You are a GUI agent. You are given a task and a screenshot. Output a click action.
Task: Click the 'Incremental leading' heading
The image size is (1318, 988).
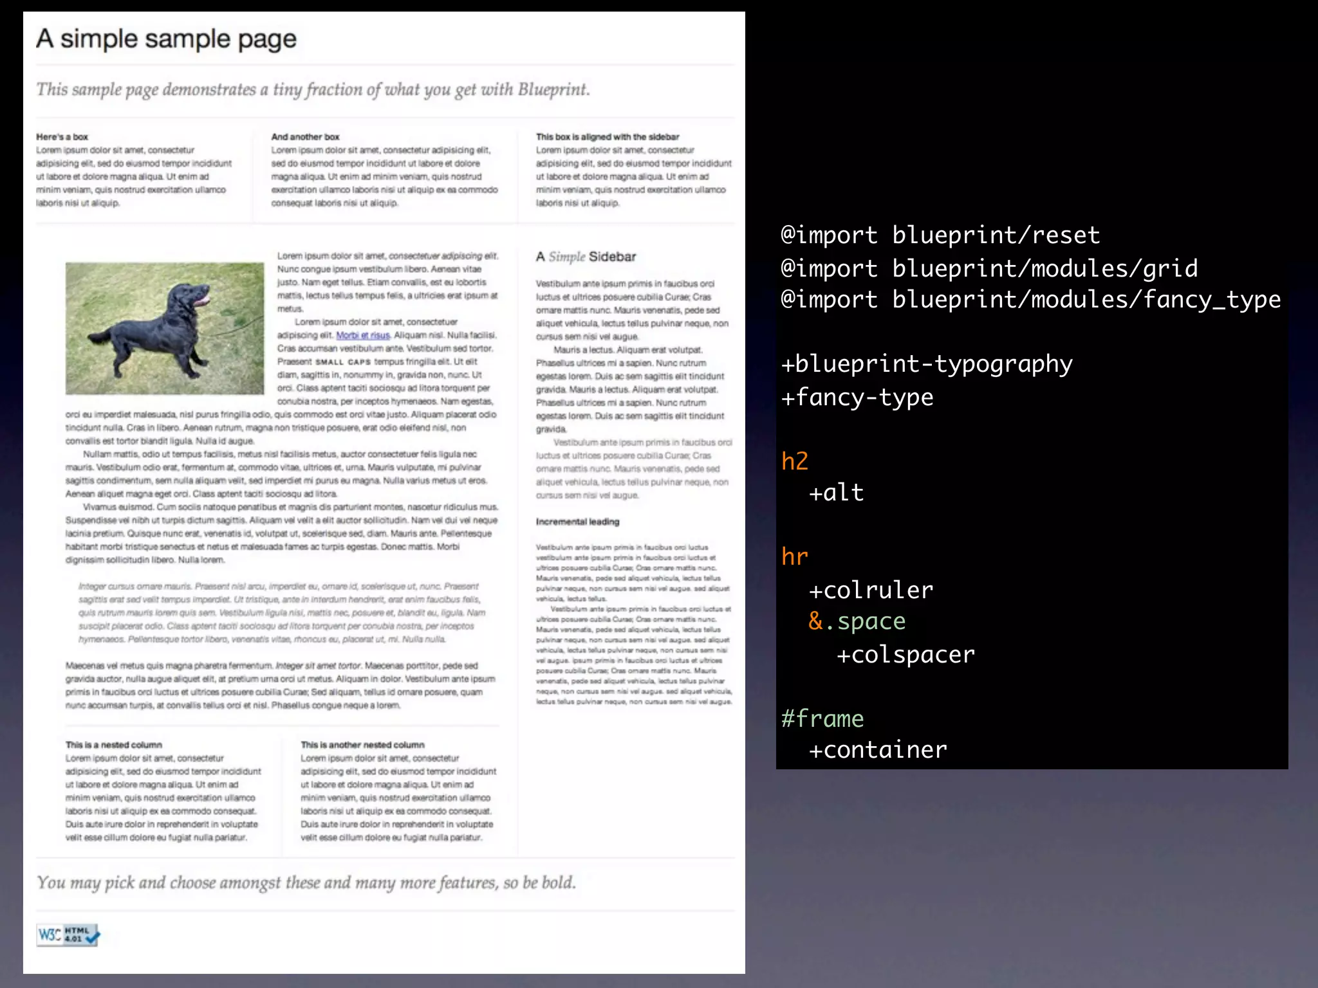[577, 522]
